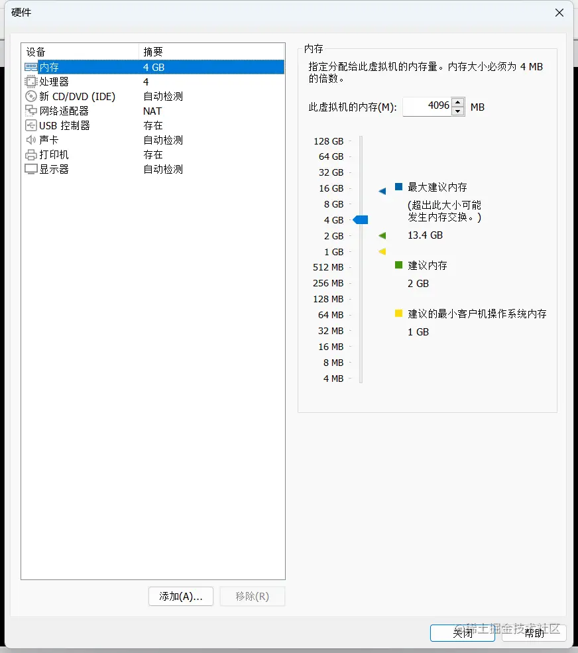Click the blue memory slider thumb at 4 GB

coord(361,220)
